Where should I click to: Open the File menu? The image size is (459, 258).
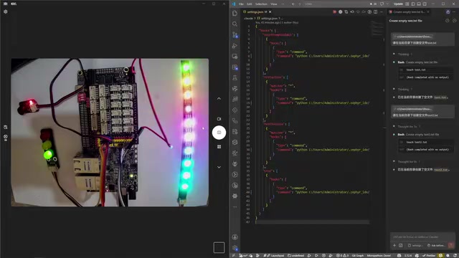click(x=241, y=4)
